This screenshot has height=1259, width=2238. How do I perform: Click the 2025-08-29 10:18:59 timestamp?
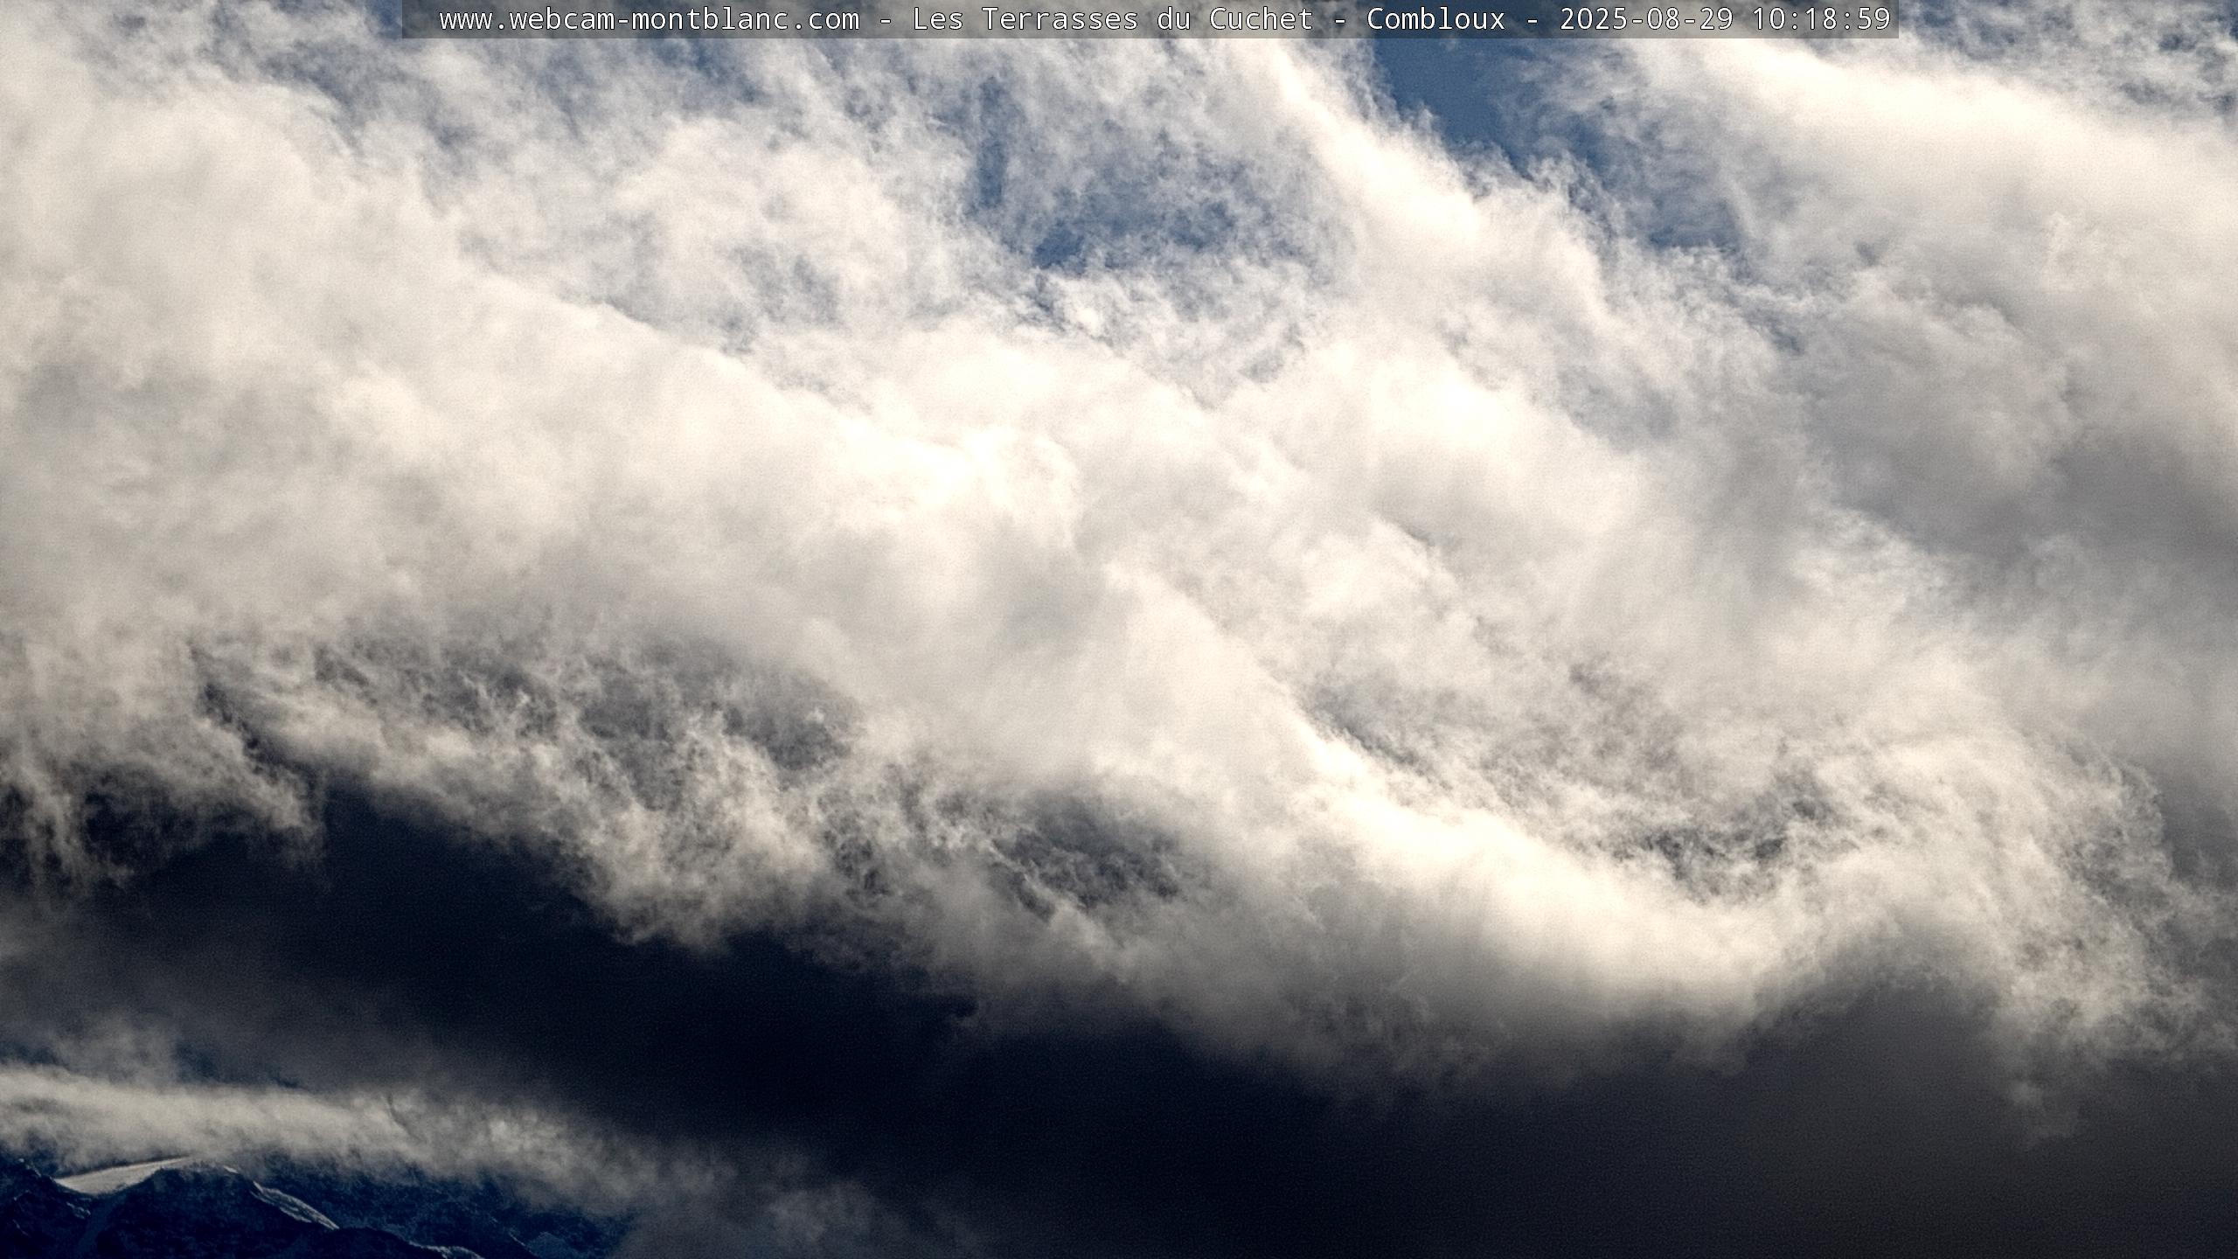(1726, 19)
